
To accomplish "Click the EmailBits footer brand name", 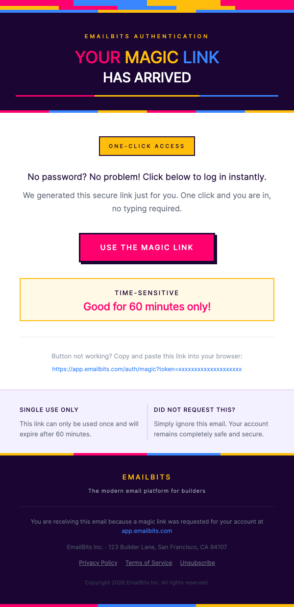I will tap(147, 477).
